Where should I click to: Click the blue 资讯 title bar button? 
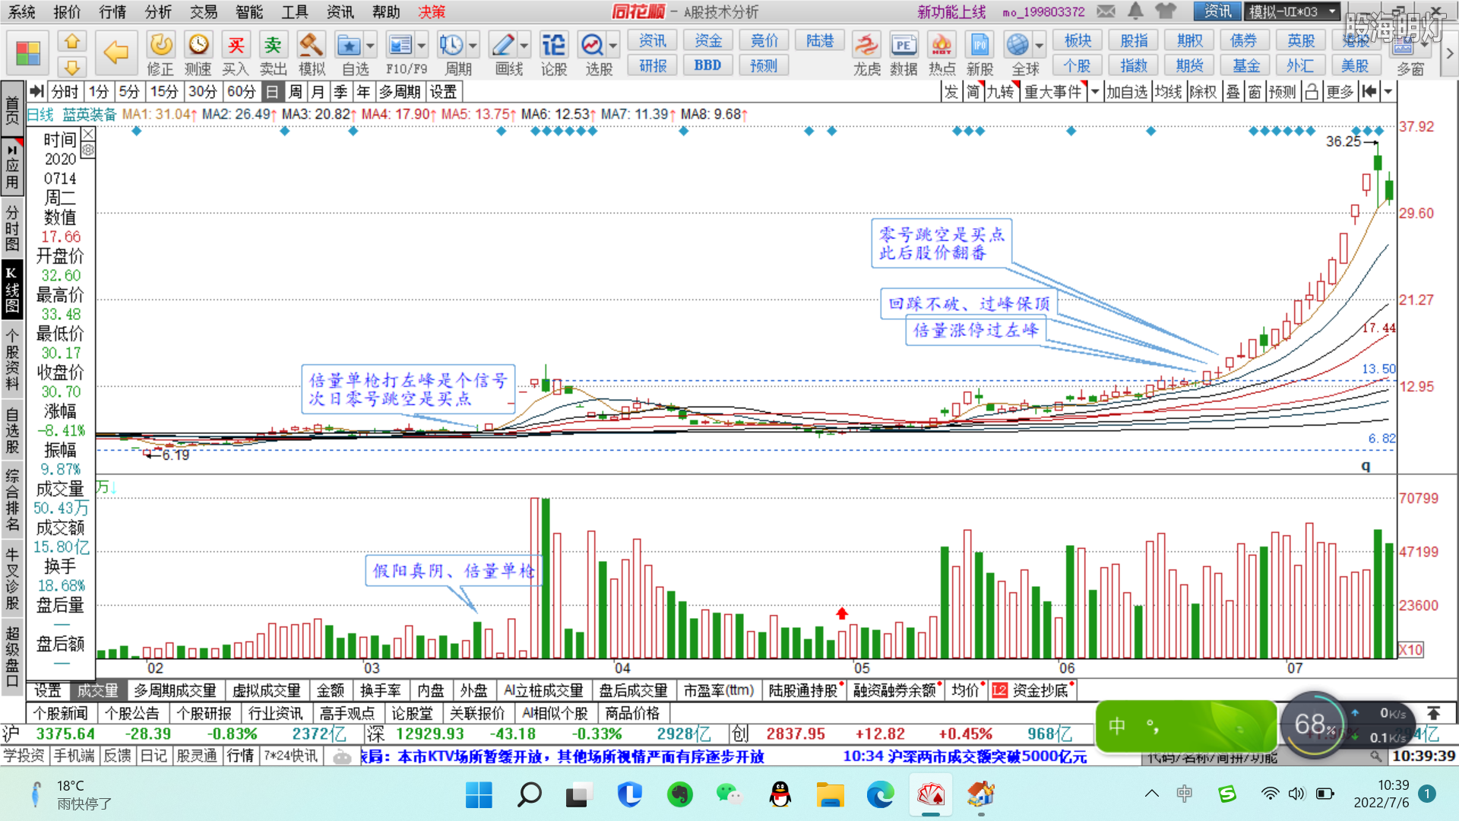pyautogui.click(x=1217, y=11)
